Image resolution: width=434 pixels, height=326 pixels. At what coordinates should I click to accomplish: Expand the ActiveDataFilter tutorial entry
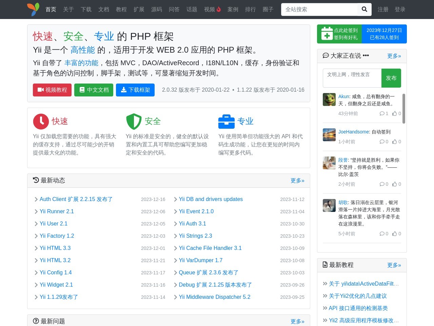(325, 284)
